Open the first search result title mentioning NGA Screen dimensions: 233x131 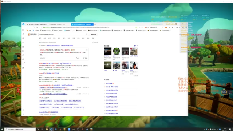(x=55, y=63)
